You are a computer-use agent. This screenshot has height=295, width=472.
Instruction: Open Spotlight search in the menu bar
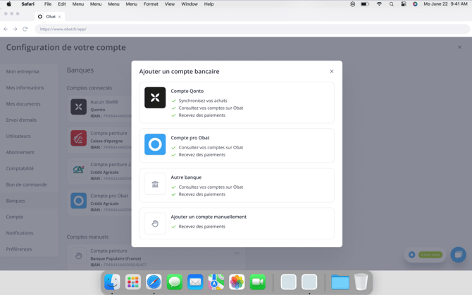pyautogui.click(x=392, y=4)
